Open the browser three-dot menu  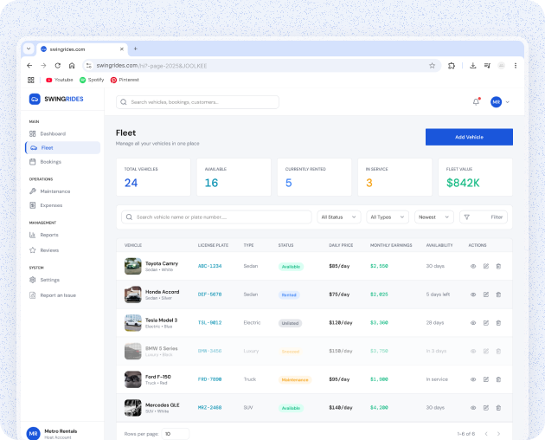[x=516, y=66]
